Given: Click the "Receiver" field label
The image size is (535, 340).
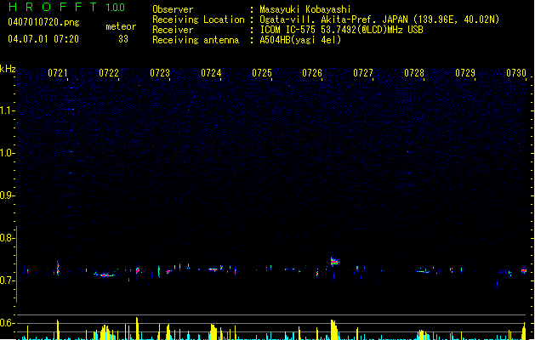Looking at the screenshot, I should point(173,30).
